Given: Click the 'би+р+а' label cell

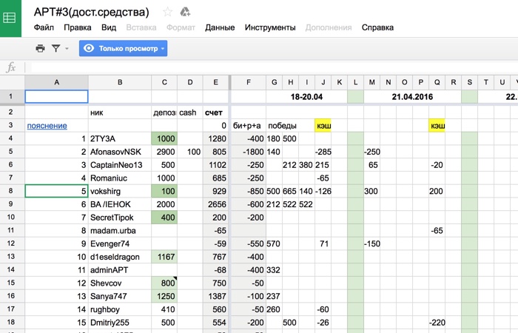Looking at the screenshot, I should click(249, 126).
